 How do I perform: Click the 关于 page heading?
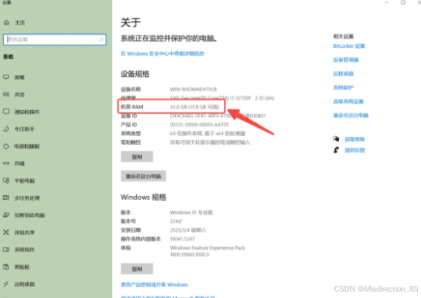(x=131, y=23)
